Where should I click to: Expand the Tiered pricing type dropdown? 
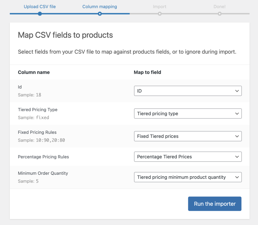click(x=188, y=114)
